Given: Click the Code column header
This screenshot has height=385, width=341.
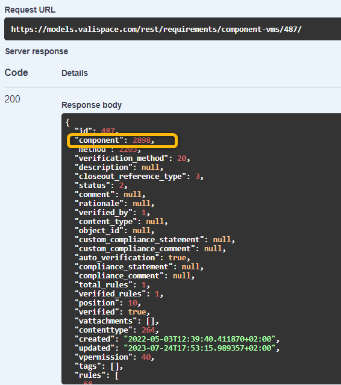Looking at the screenshot, I should (16, 73).
